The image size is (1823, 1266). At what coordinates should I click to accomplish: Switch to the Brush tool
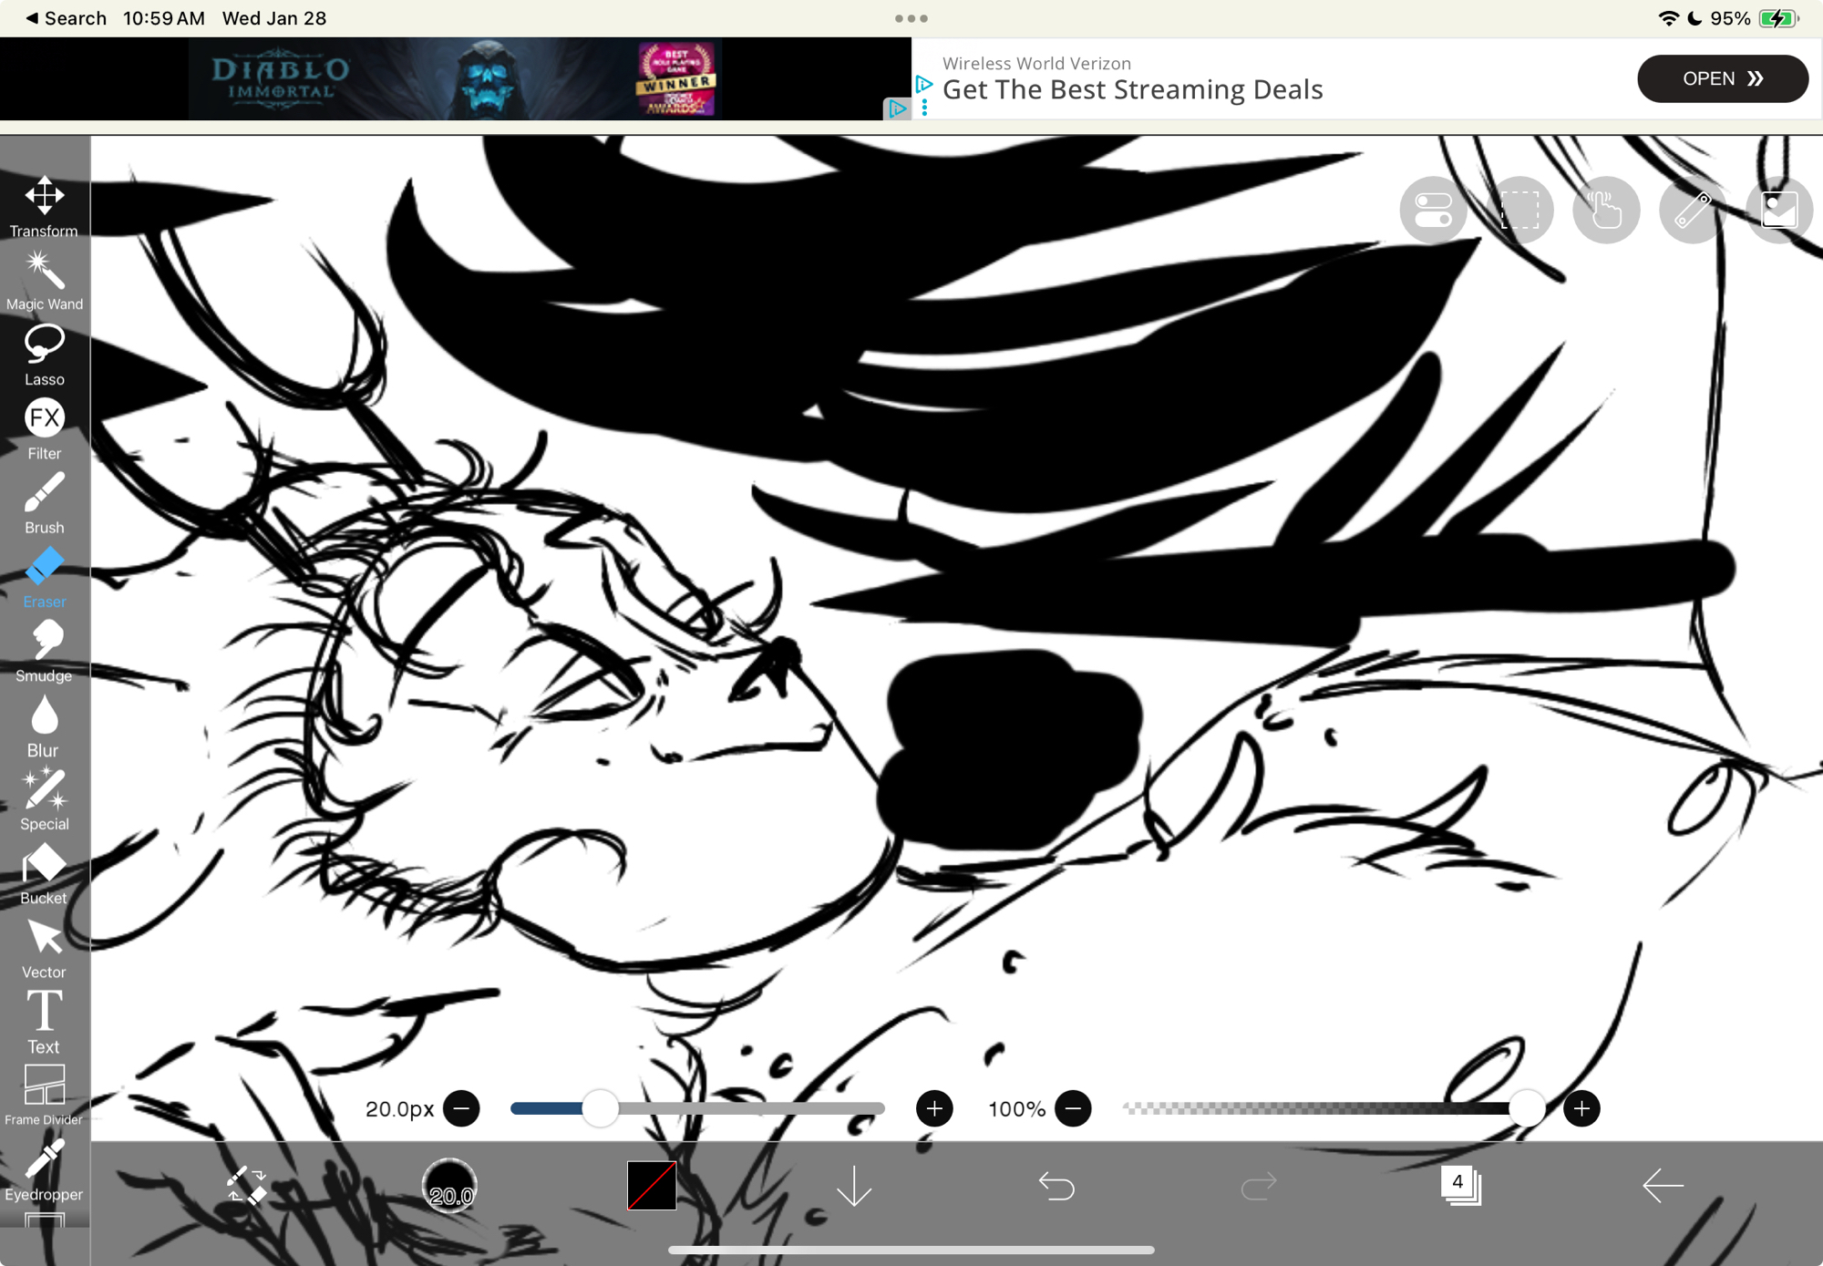(x=44, y=501)
